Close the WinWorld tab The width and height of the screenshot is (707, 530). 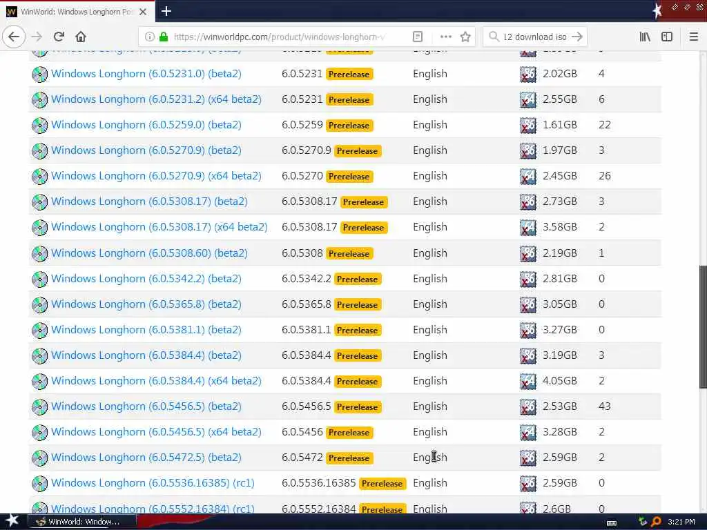(143, 12)
